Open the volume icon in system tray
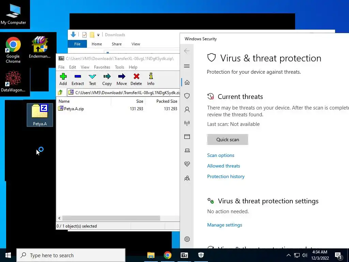The height and width of the screenshot is (262, 349). tap(305, 255)
